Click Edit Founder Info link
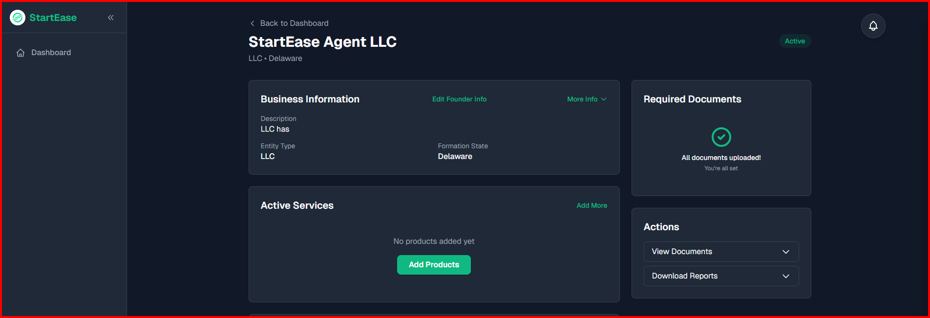 (x=459, y=99)
